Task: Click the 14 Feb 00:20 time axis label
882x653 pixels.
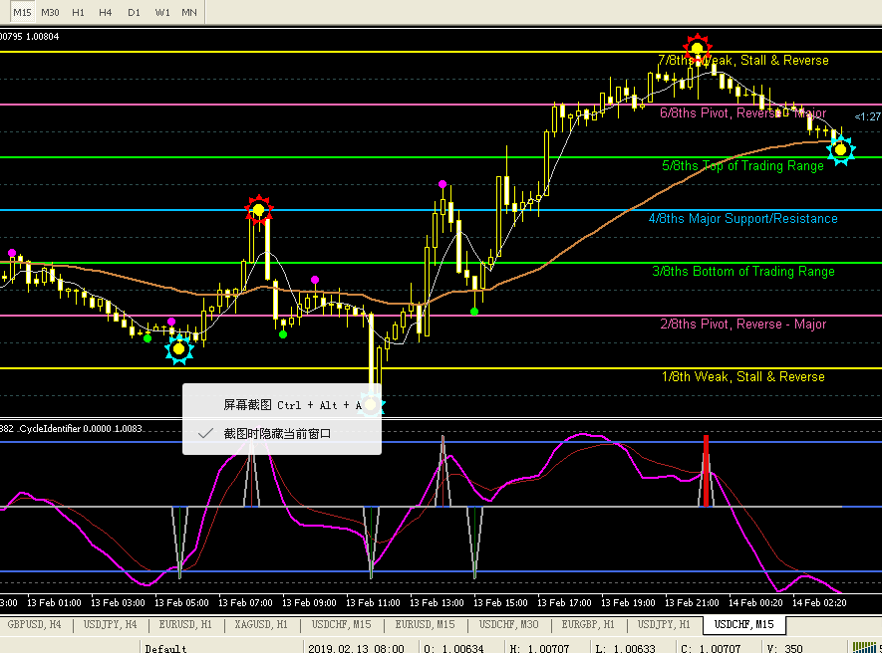Action: [x=755, y=602]
